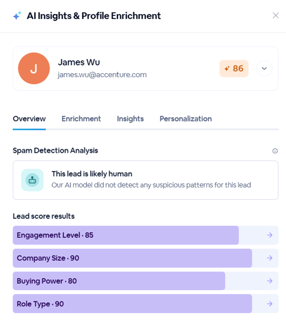Open the Role Type arrow

(x=269, y=304)
